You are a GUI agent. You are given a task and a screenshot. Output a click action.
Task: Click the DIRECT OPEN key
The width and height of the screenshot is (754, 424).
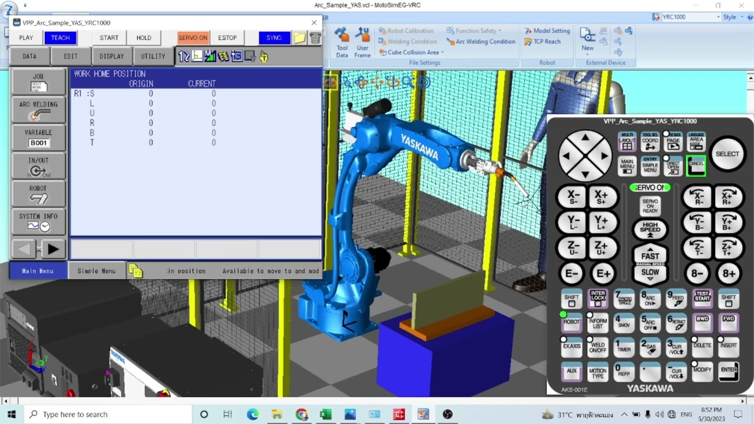click(673, 166)
